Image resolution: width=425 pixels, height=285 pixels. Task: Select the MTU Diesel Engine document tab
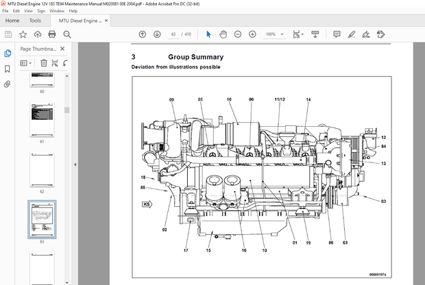tap(80, 21)
